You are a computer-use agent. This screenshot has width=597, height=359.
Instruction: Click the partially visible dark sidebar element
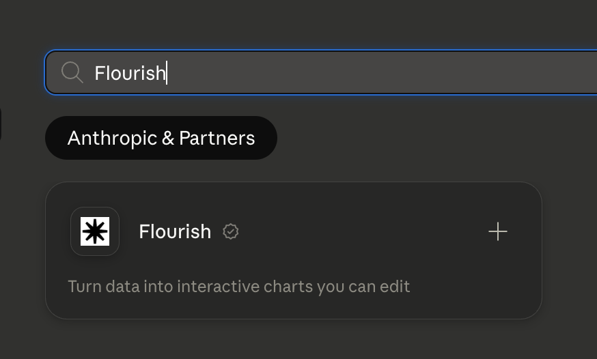click(1, 124)
